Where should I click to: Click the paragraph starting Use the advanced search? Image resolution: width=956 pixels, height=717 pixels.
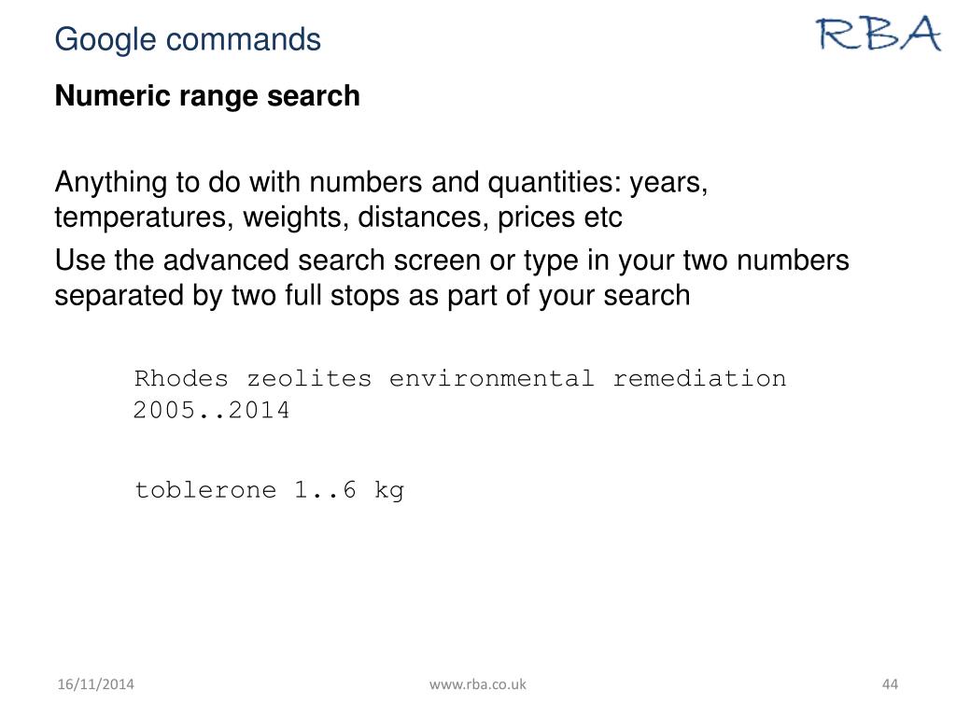point(452,277)
